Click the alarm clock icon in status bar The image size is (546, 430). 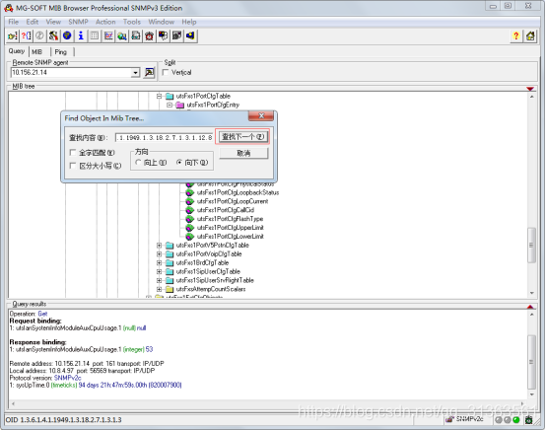pos(529,419)
